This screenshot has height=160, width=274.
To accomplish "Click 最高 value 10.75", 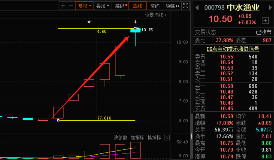I will (226, 143).
